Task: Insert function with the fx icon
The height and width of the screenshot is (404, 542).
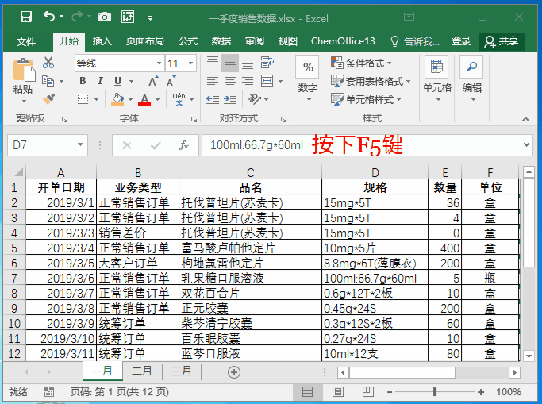Action: click(184, 145)
